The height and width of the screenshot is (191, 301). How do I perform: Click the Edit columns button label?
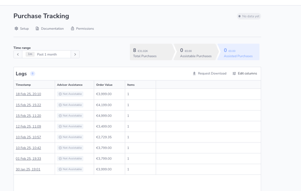click(x=248, y=73)
